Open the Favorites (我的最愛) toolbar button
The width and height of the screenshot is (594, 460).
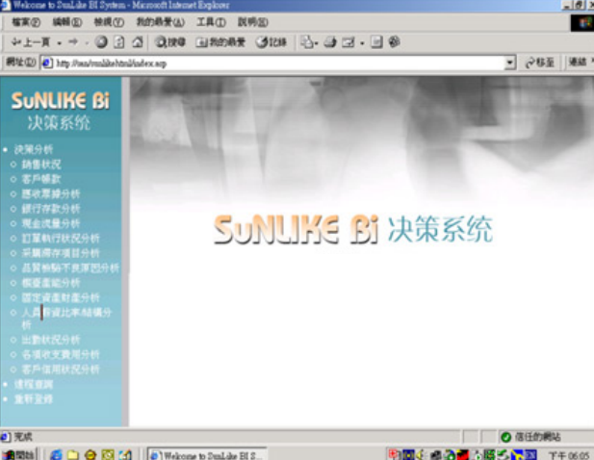[220, 42]
